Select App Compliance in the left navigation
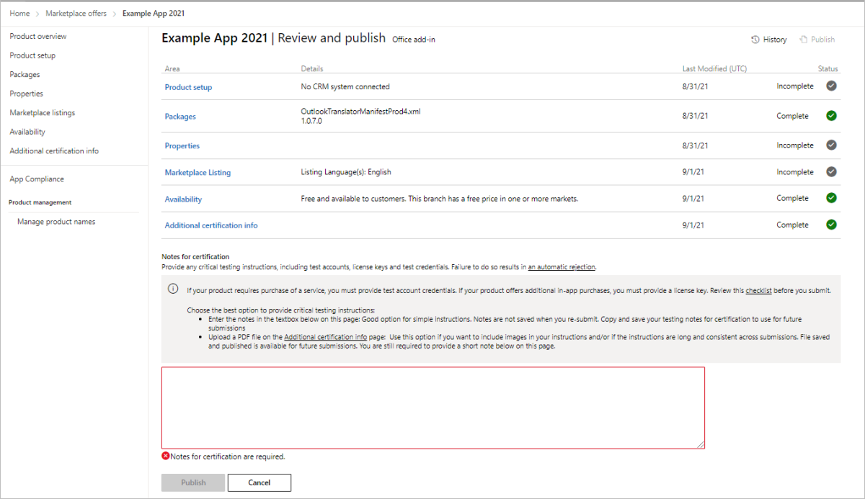 [37, 179]
